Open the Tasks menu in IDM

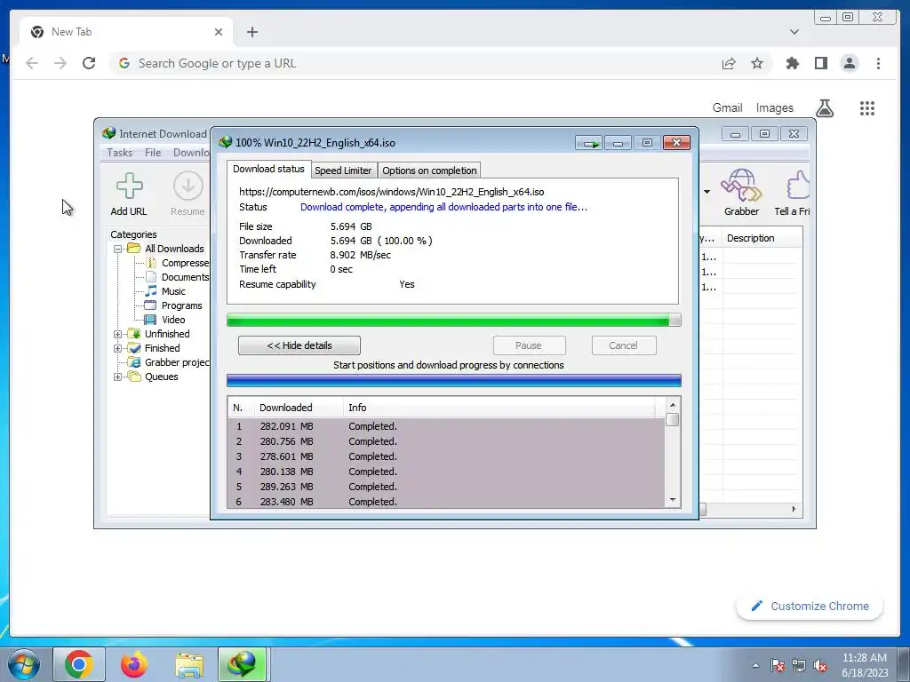(x=120, y=153)
